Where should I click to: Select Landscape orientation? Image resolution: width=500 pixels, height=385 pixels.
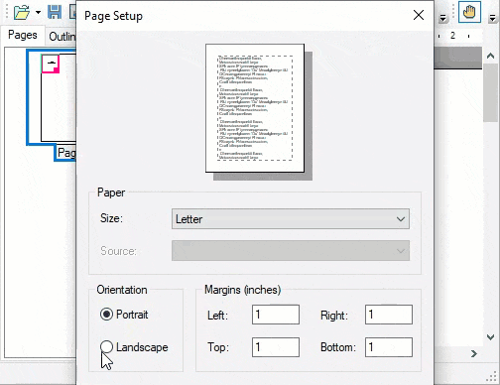coord(134,347)
